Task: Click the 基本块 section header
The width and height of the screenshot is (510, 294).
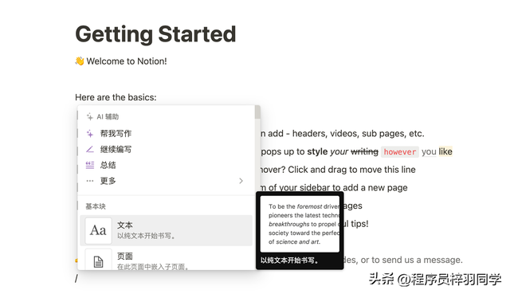Action: [96, 206]
